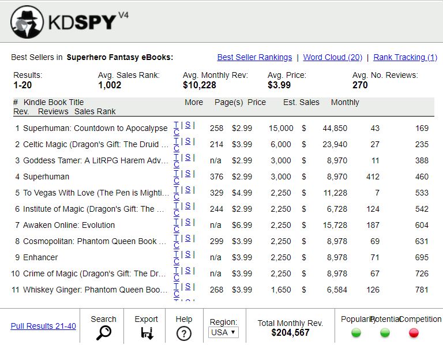The image size is (443, 345).
Task: Open the Region USA dropdown
Action: coord(223,332)
